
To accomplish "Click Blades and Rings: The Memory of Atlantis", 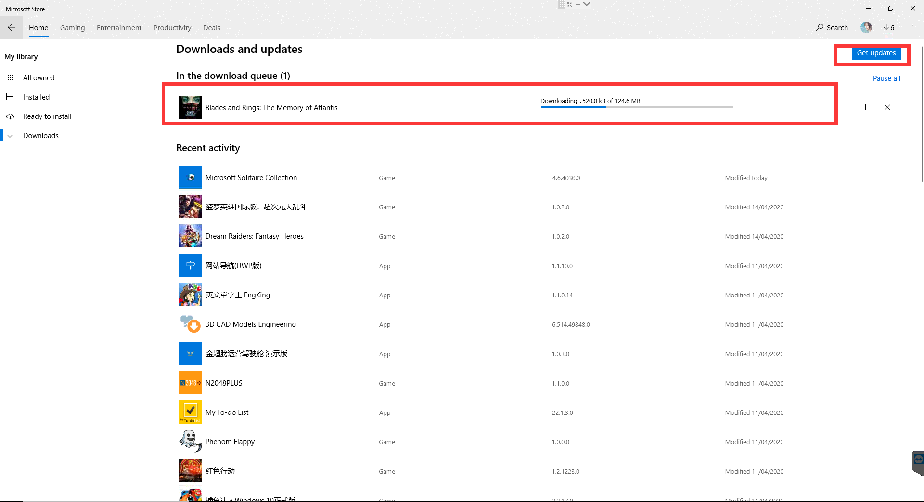I will point(271,107).
